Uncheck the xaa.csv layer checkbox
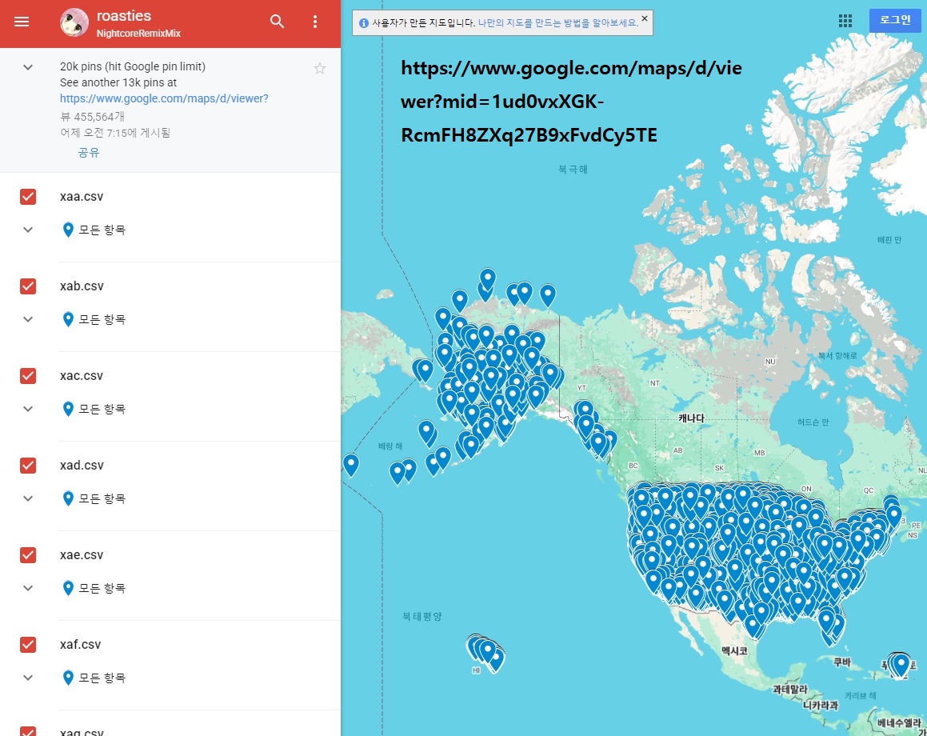927x736 pixels. 28,197
